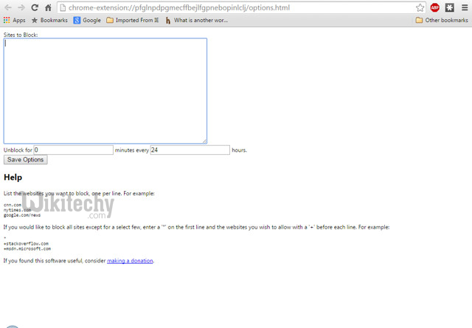Bookmark this page with the star icon
Image resolution: width=472 pixels, height=328 pixels.
point(420,8)
